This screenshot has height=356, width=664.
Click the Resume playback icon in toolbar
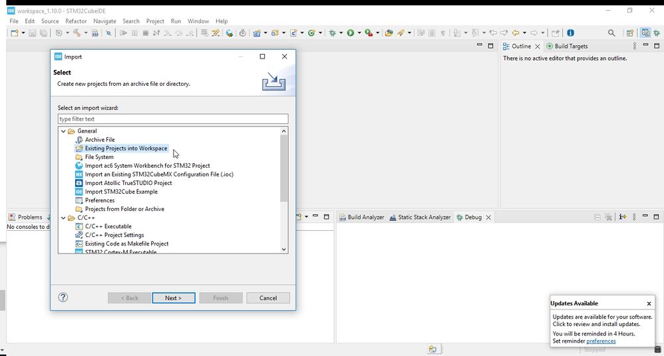click(123, 33)
